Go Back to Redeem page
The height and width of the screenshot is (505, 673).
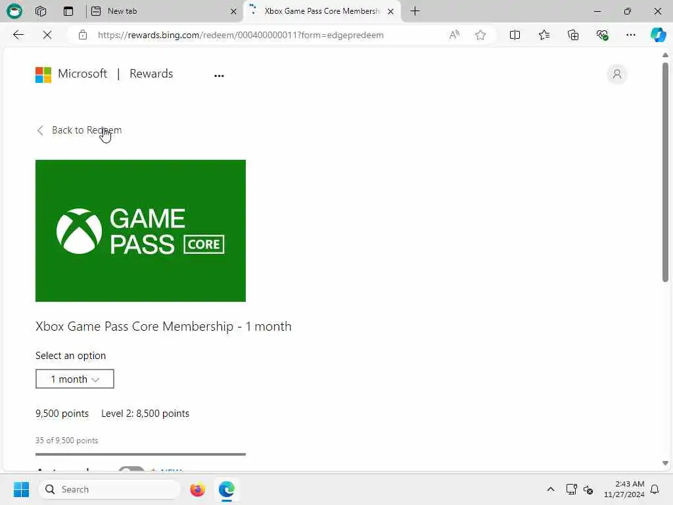coord(80,130)
